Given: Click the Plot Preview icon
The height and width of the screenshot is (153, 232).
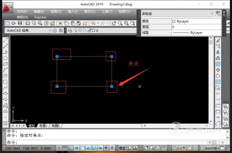Looking at the screenshot, I should 34,23.
